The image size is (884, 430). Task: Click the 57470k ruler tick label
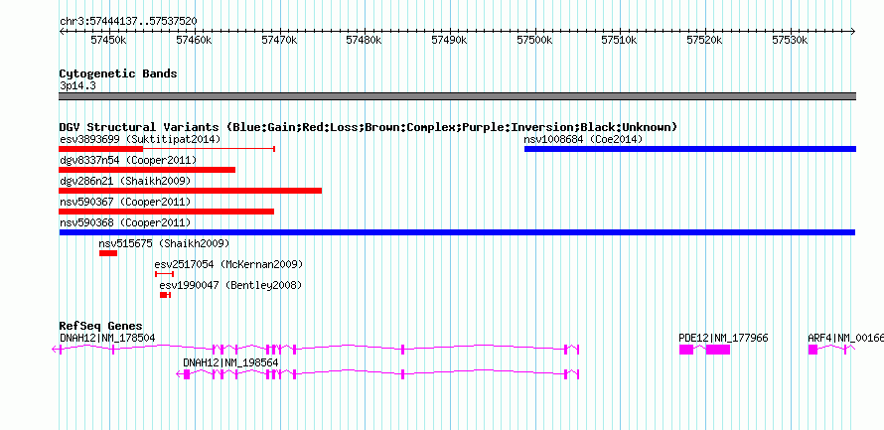pyautogui.click(x=280, y=40)
